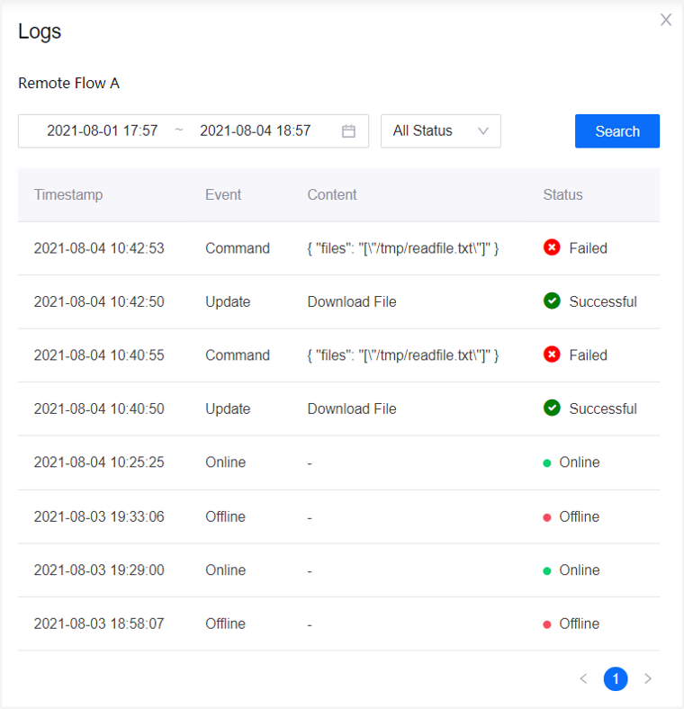Viewport: 684px width, 709px height.
Task: Click green success icon for 10:42:50 log
Action: (x=552, y=301)
